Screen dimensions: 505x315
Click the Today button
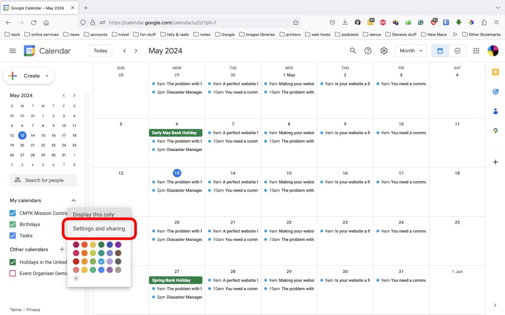(x=101, y=51)
